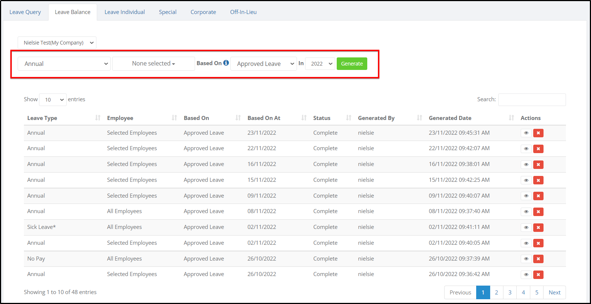View the 08/11/2022 09:37:40 AM report

coord(526,212)
